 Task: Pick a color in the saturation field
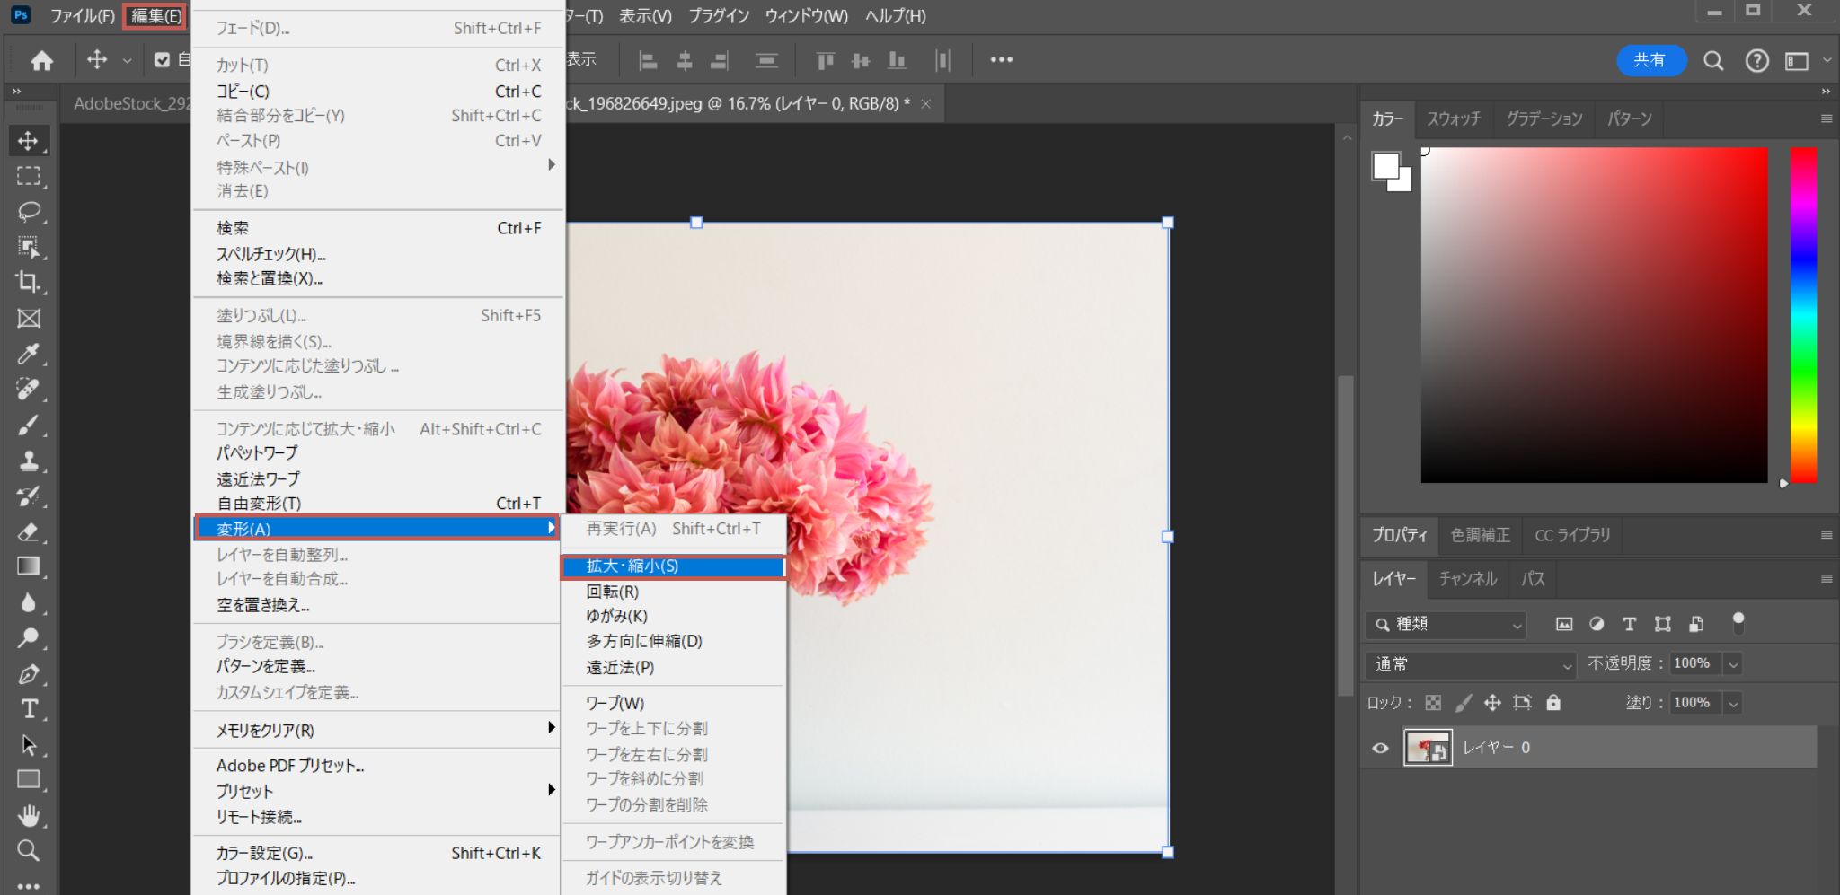tap(1594, 315)
